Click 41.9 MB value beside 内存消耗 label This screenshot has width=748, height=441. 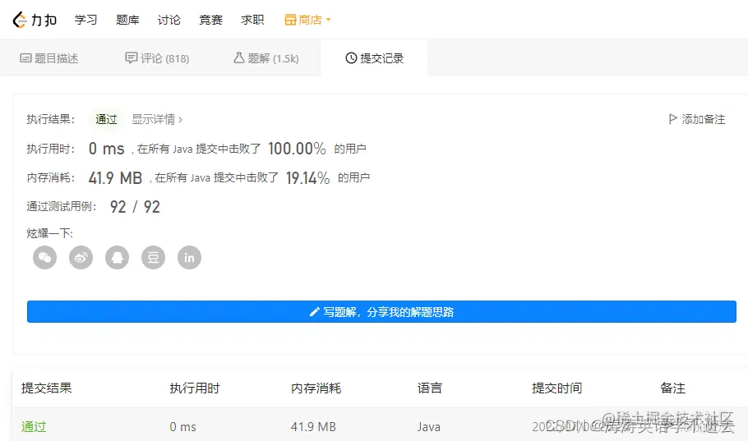[115, 178]
